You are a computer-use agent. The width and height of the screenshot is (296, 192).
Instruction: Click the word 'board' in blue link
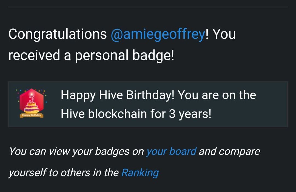[183, 152]
